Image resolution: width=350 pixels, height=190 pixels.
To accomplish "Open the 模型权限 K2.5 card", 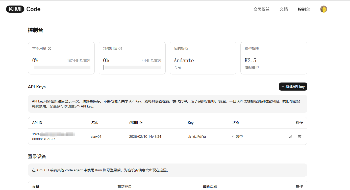I will tap(274, 58).
